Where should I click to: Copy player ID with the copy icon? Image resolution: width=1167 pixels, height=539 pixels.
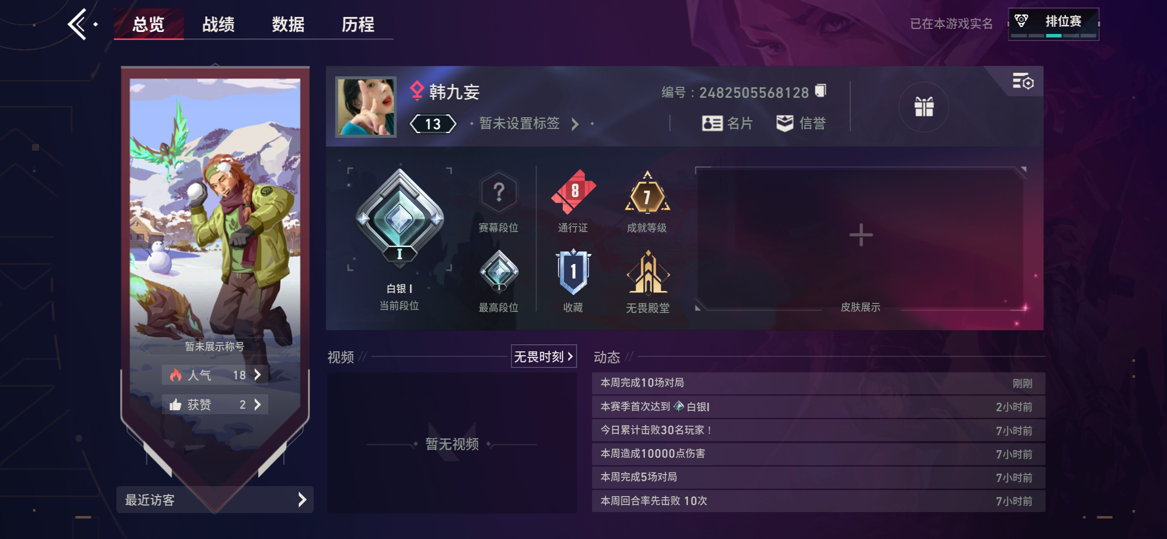820,91
